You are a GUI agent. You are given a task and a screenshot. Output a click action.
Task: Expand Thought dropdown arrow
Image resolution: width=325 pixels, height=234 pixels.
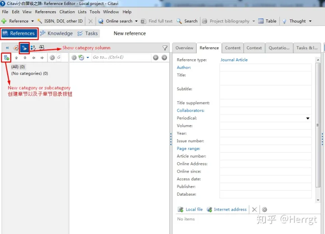tap(310, 21)
